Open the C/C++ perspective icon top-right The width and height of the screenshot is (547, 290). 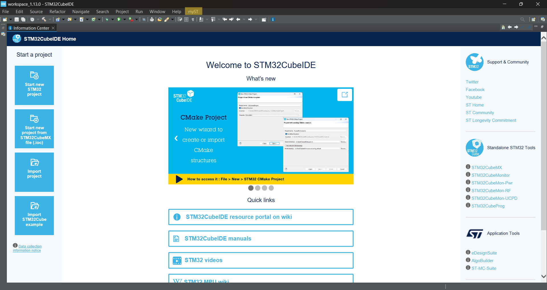click(x=543, y=20)
